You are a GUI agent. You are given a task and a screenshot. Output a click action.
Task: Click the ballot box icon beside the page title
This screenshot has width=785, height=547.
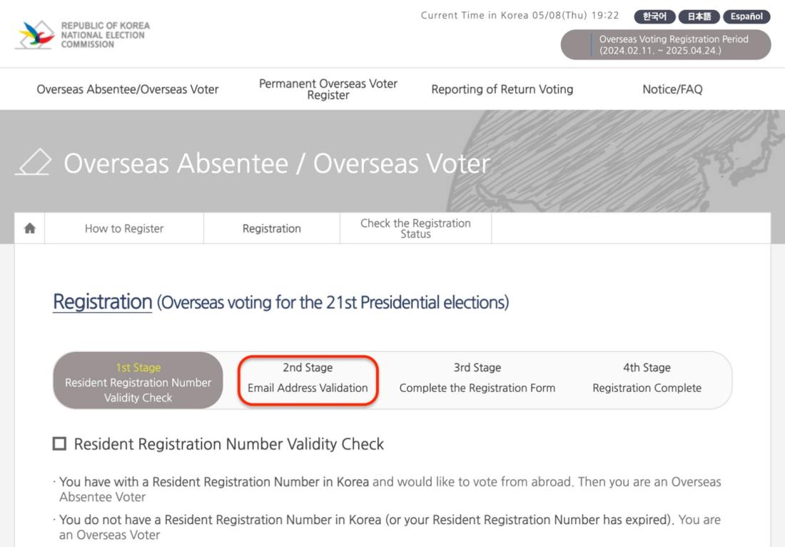(34, 162)
